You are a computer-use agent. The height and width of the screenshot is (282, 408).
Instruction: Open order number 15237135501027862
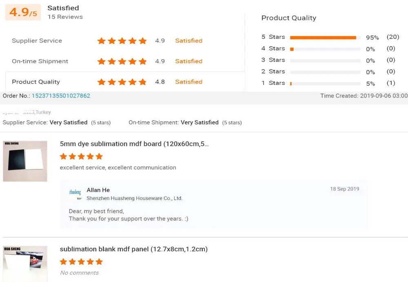coord(61,95)
